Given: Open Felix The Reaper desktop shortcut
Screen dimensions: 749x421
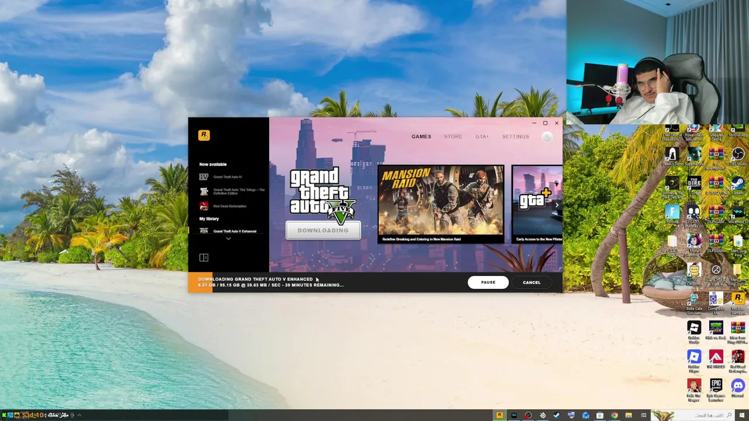Looking at the screenshot, I should coord(694,389).
